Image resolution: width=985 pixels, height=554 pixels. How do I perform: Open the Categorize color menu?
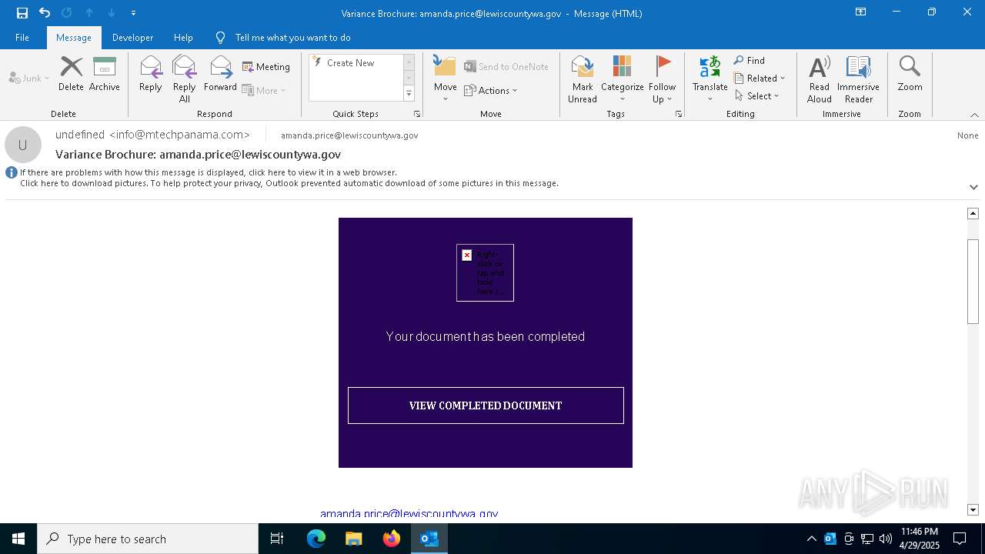622,79
